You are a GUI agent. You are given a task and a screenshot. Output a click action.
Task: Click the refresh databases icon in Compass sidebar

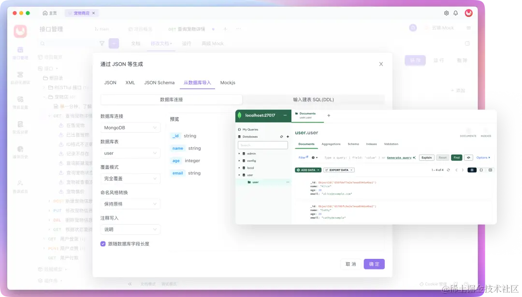281,137
